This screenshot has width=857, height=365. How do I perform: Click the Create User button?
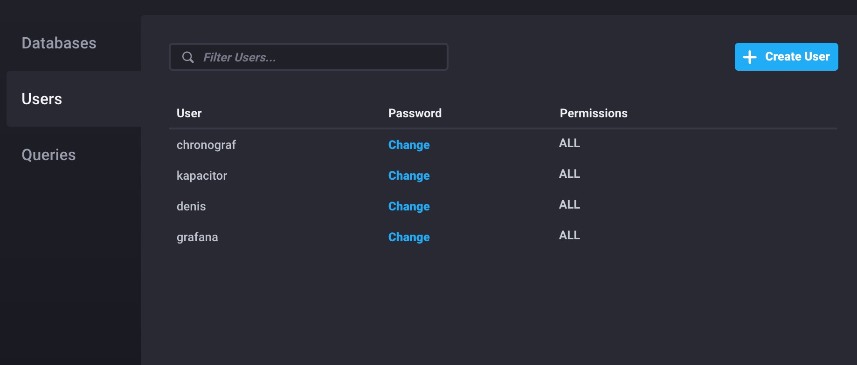tap(786, 57)
